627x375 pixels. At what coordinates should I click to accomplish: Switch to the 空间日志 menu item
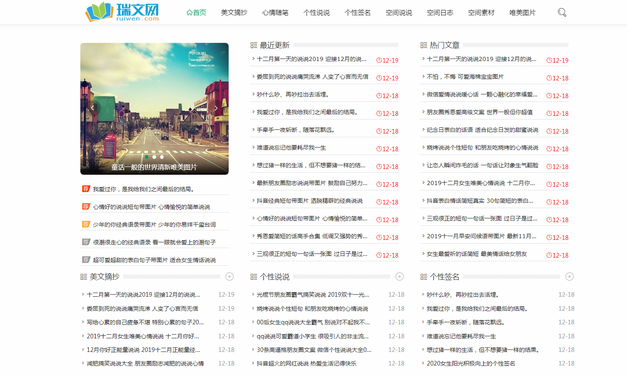(x=440, y=13)
